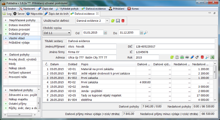Click the table's vertical scrollbar down arrow

(x=215, y=100)
